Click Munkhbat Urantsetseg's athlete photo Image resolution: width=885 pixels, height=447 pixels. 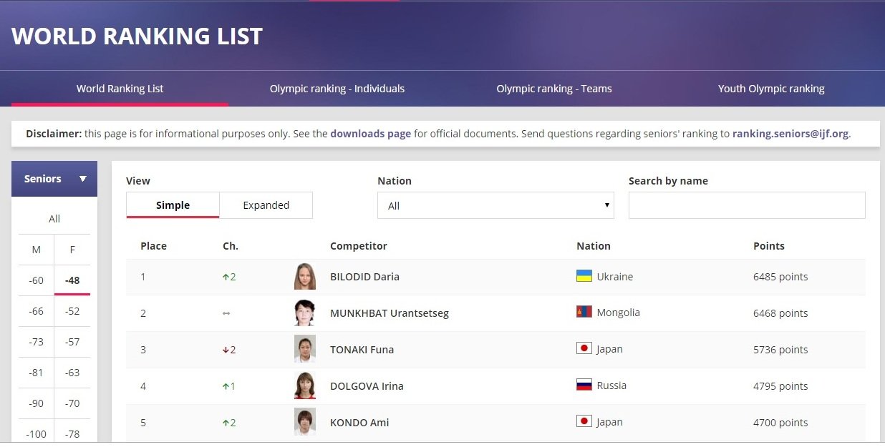(x=304, y=313)
